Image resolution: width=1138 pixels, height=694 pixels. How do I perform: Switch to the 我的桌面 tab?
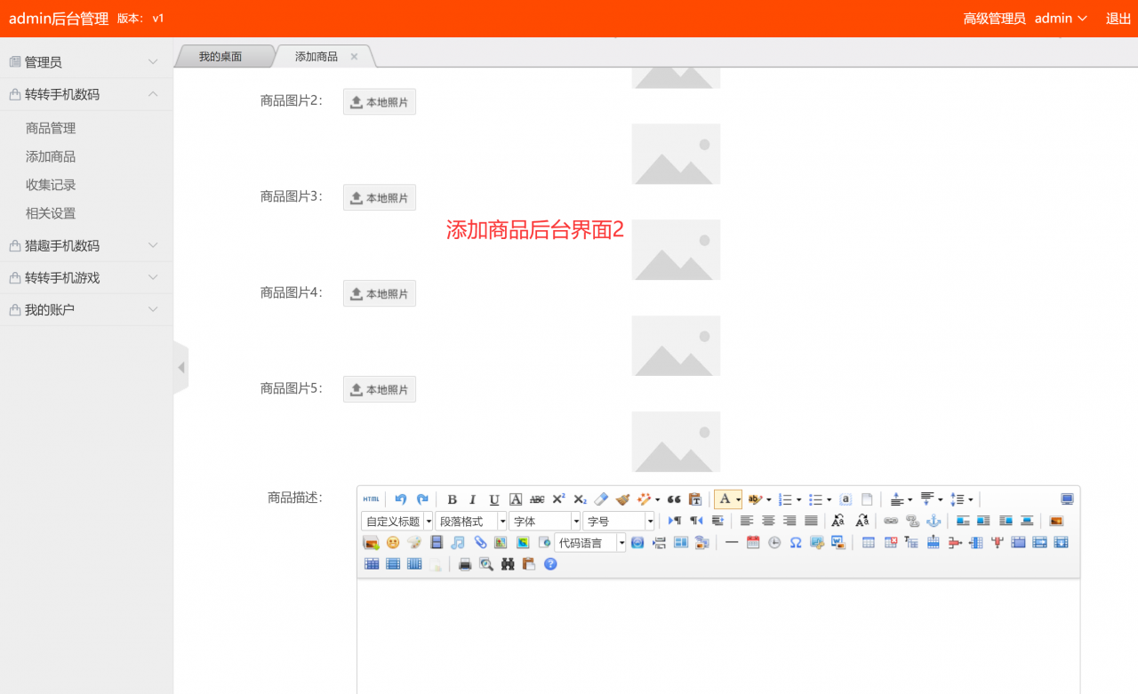(220, 57)
